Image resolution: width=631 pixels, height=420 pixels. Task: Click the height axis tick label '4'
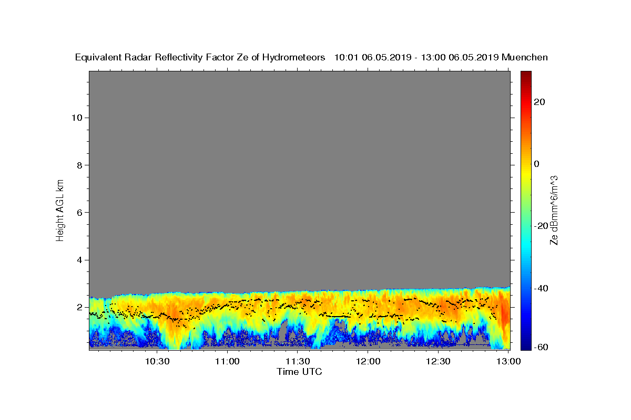(x=78, y=260)
